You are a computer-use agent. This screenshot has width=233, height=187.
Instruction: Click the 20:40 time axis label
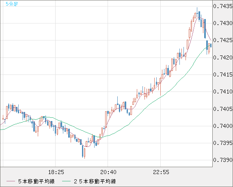pos(108,172)
